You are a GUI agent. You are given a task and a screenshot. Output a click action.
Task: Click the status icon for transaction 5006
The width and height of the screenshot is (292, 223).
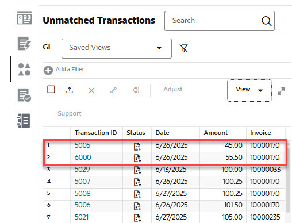click(x=137, y=206)
